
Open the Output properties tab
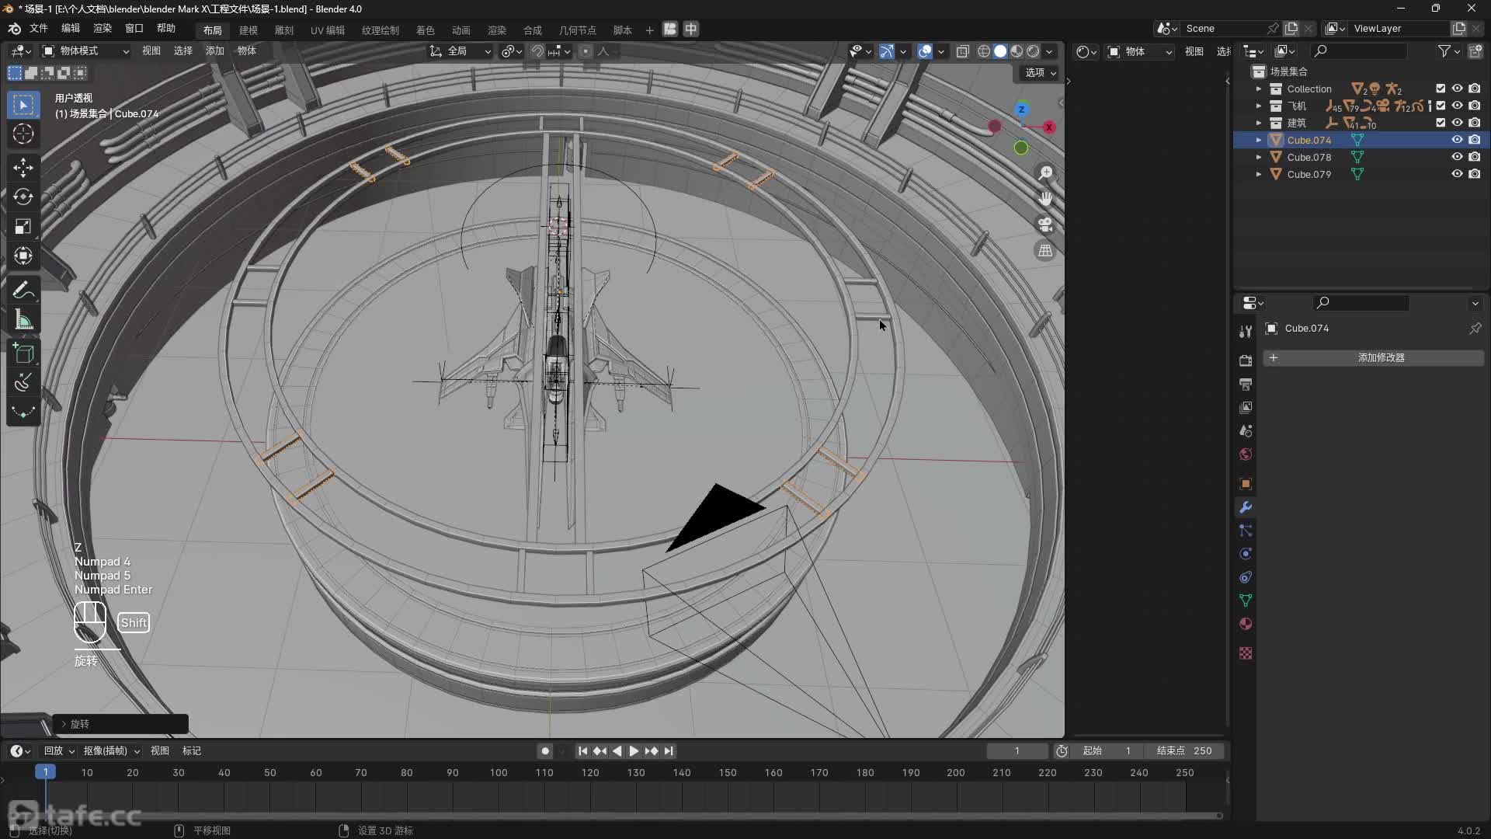[1246, 384]
